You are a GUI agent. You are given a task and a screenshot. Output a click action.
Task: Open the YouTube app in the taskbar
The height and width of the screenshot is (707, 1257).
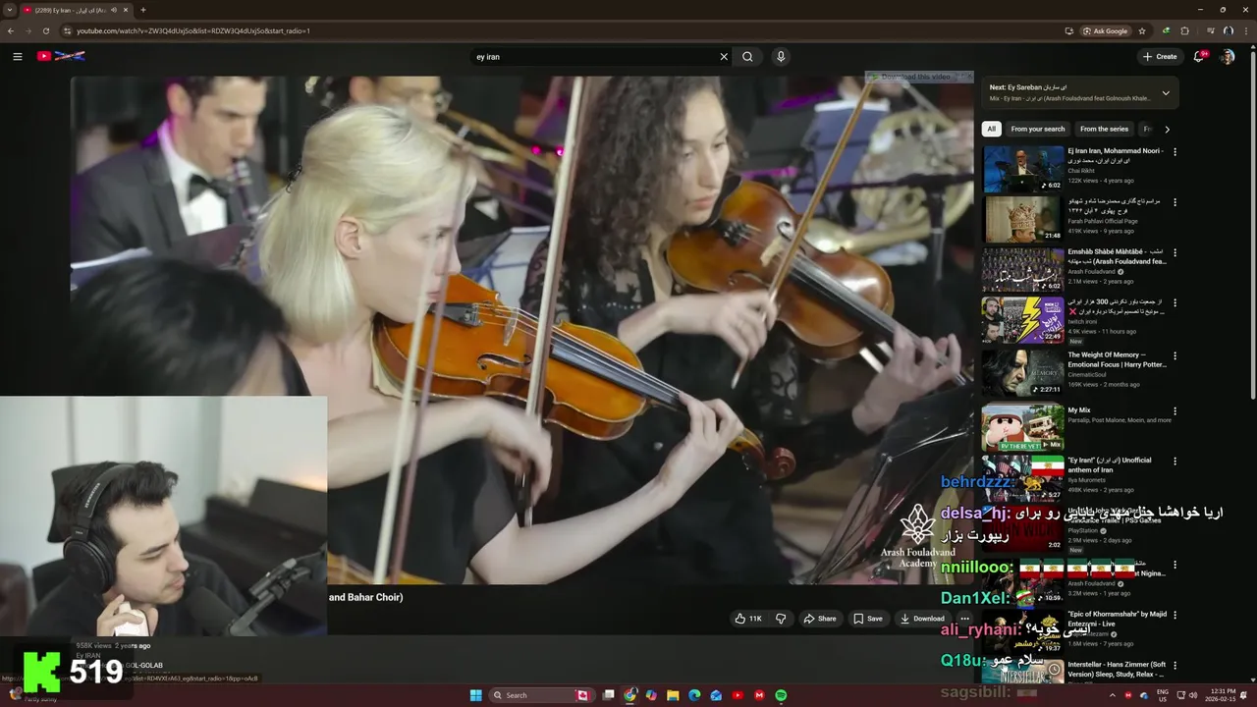(x=738, y=695)
